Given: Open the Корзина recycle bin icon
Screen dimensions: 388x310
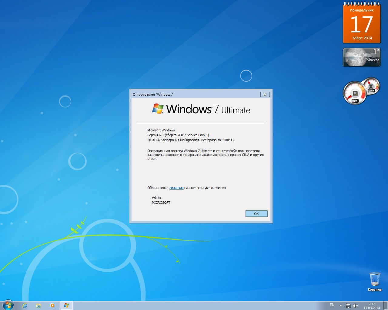Looking at the screenshot, I should coord(375,282).
